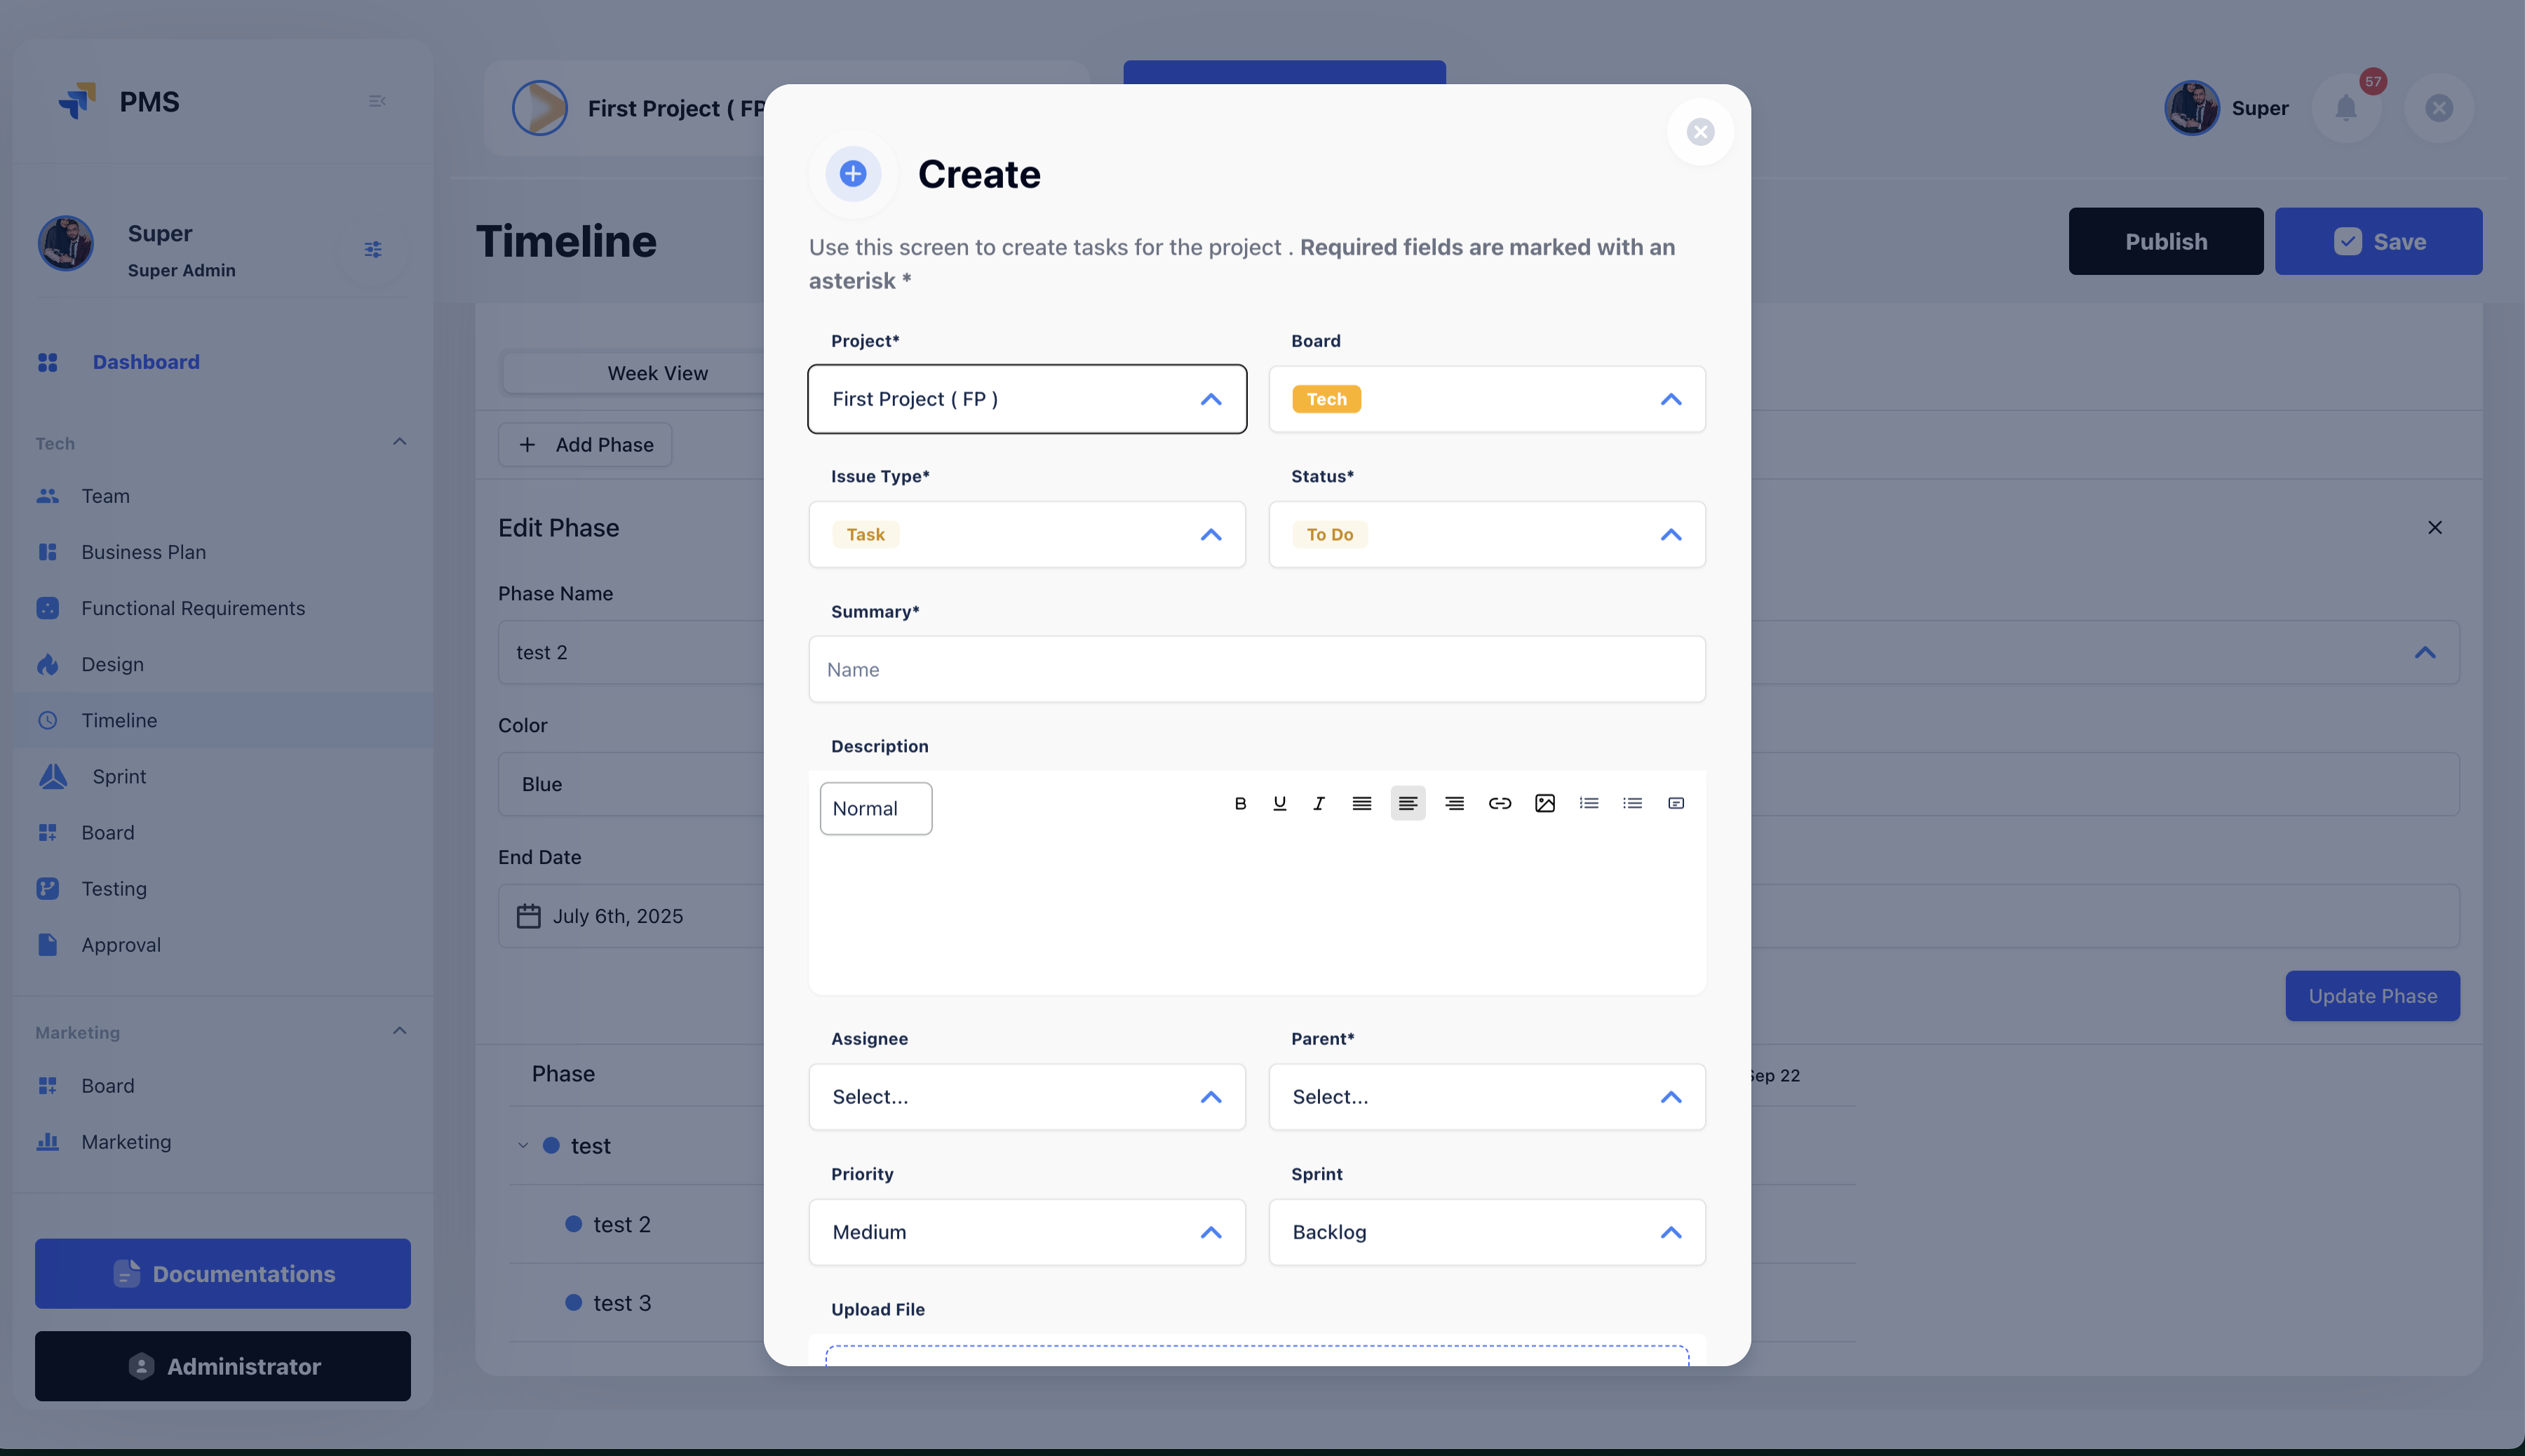This screenshot has width=2525, height=1456.
Task: Open the notifications bell
Action: coord(2346,108)
